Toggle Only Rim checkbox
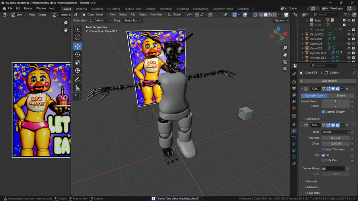The width and height of the screenshot is (358, 201). click(x=323, y=160)
